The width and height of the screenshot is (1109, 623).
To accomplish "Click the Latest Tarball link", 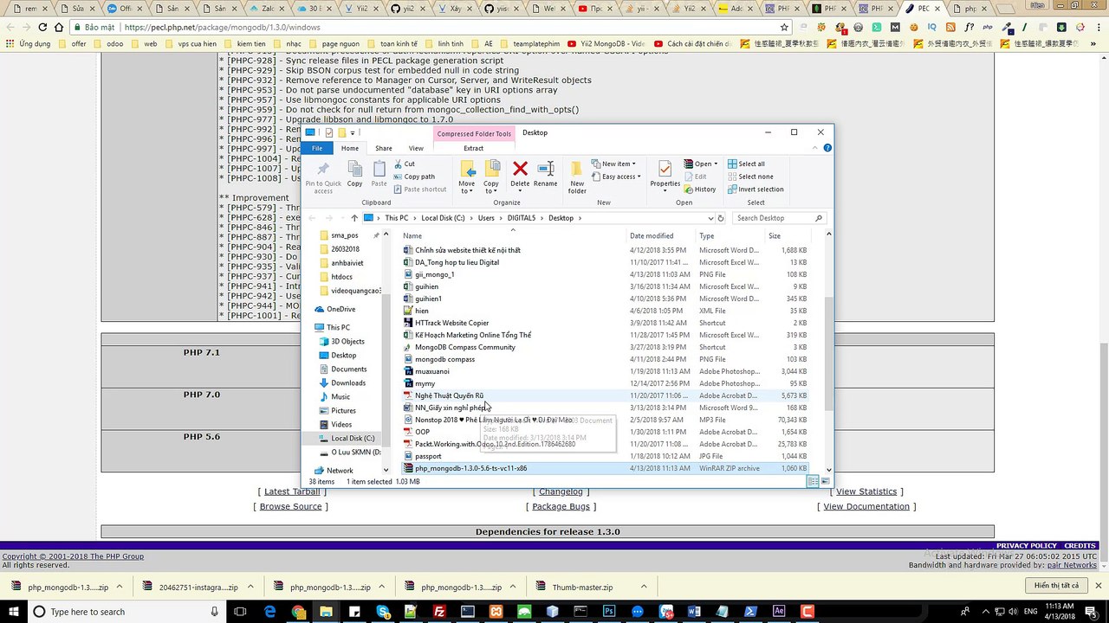I will click(292, 491).
